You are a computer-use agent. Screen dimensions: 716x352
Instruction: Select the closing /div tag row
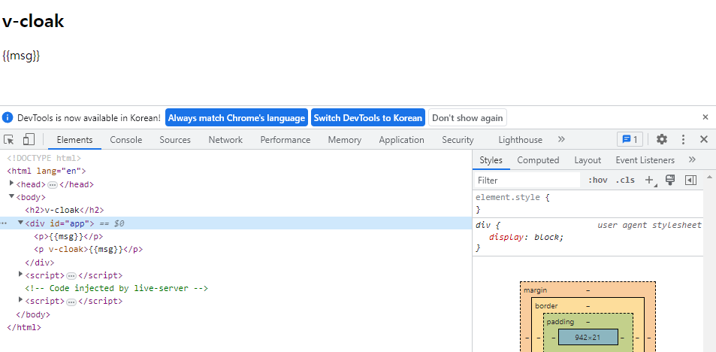point(39,262)
